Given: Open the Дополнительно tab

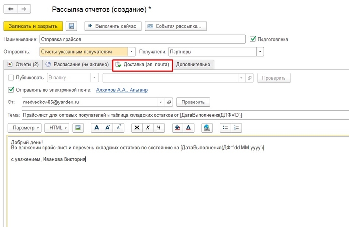Looking at the screenshot, I should [x=193, y=64].
